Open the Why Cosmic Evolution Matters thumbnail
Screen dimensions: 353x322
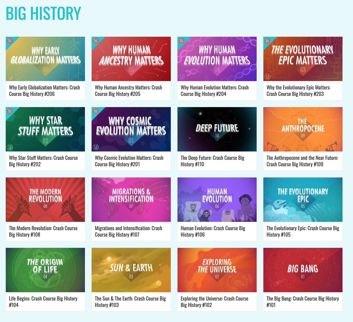(131, 129)
